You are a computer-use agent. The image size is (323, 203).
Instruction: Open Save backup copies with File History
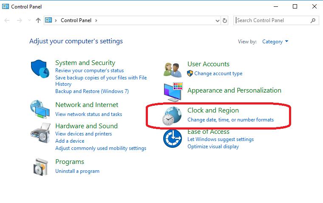[x=101, y=81]
